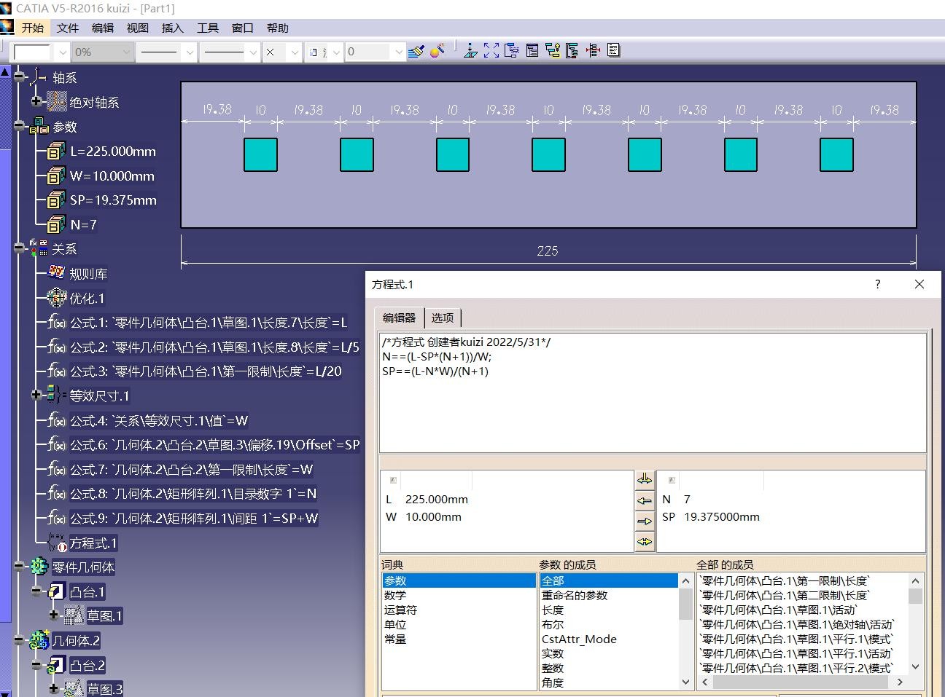
Task: Open the layer 0 dropdown
Action: pos(398,52)
